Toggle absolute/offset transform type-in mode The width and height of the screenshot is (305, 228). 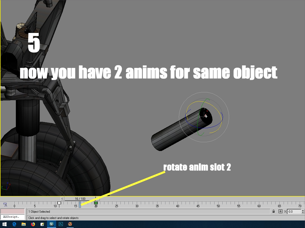point(281,211)
